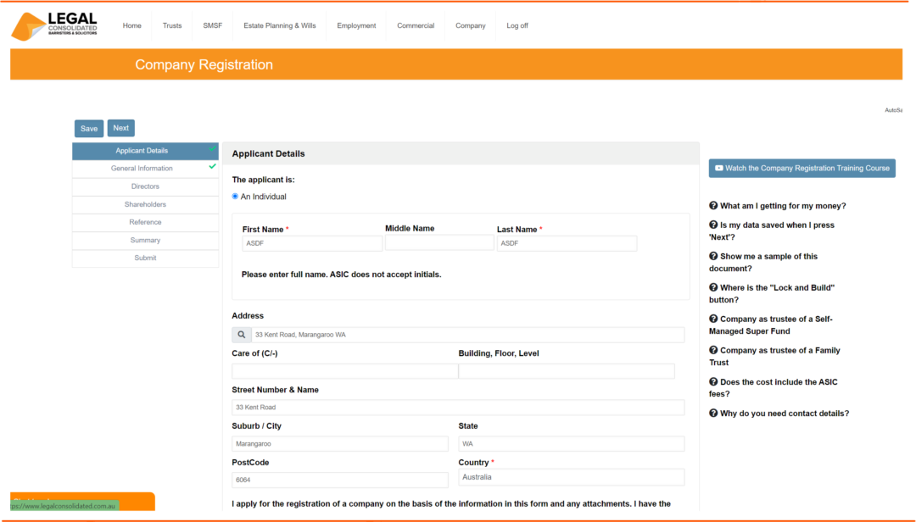Click the help icon beside "Show me a sample of this document?"
Viewport: 916px width, 522px height.
point(712,256)
